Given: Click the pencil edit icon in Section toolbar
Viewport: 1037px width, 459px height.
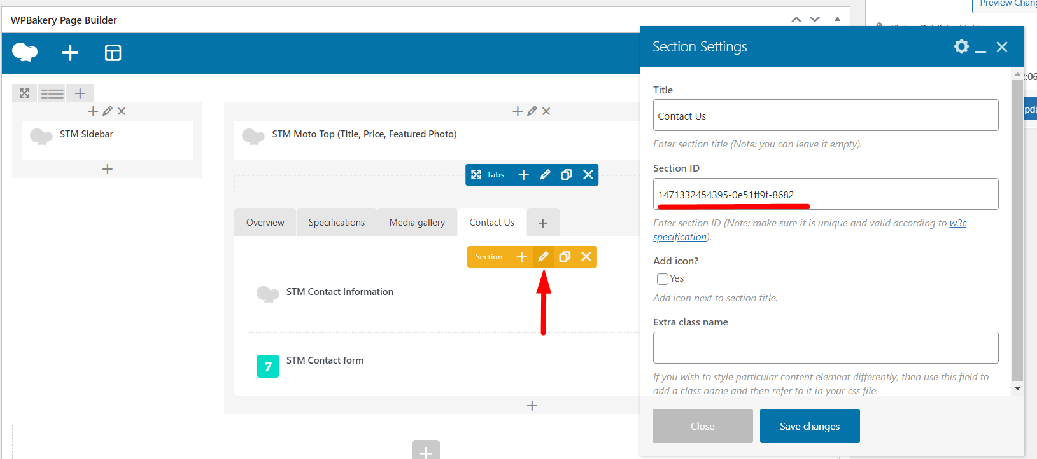Looking at the screenshot, I should pyautogui.click(x=543, y=257).
